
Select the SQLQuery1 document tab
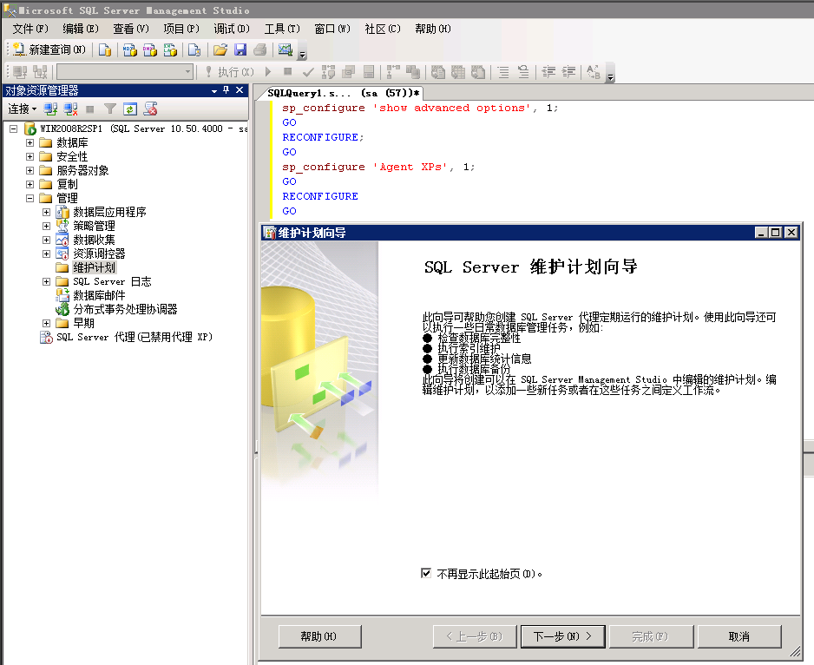(343, 93)
